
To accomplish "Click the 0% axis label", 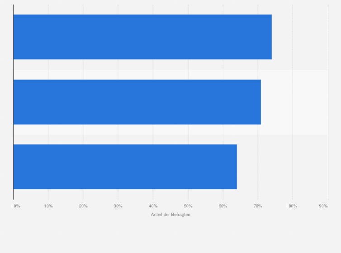I will tap(17, 206).
